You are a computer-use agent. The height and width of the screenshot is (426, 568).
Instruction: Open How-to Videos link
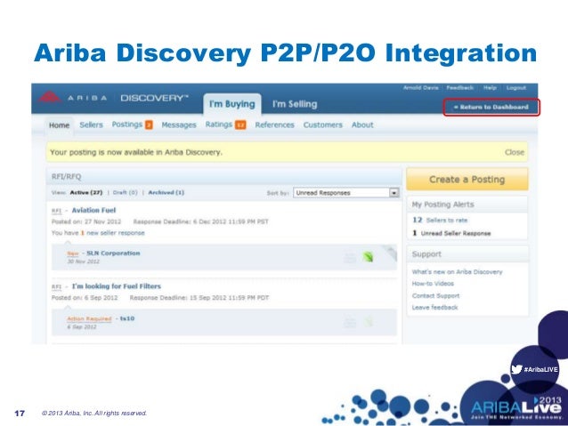coord(433,284)
